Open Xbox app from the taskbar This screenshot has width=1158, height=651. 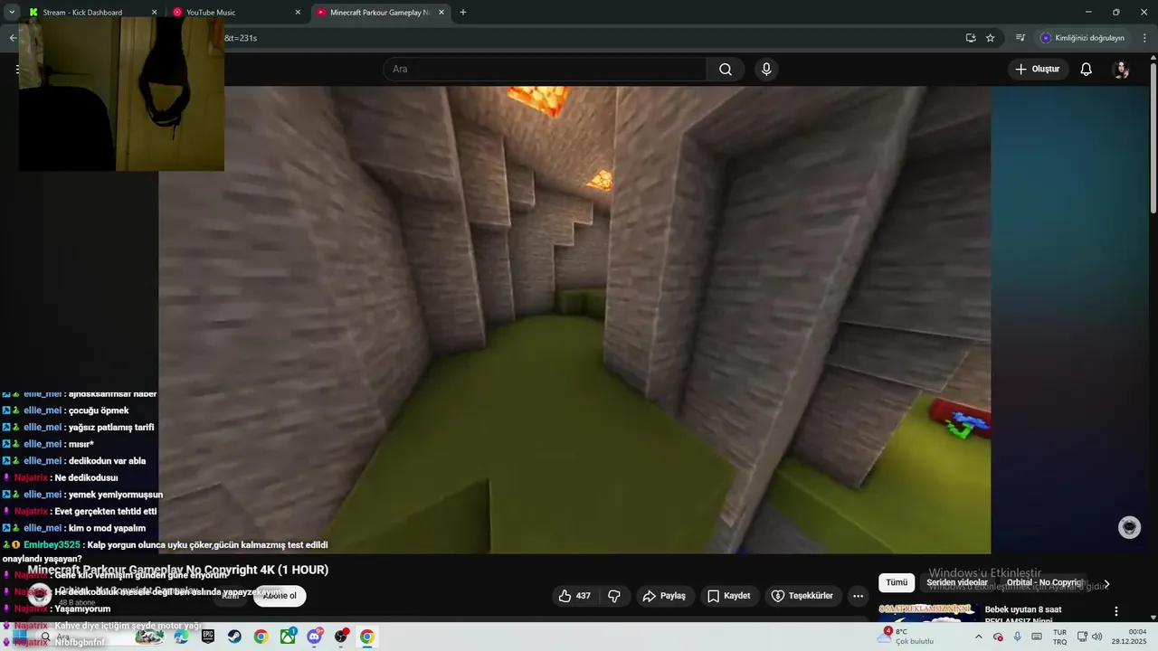click(x=288, y=637)
